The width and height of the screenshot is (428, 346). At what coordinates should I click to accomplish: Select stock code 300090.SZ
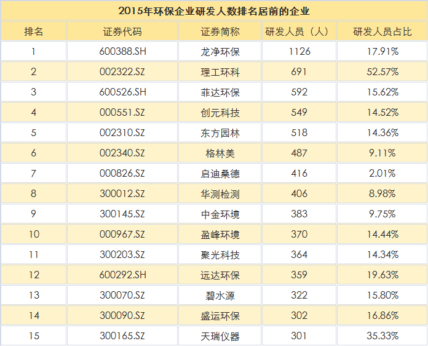click(x=122, y=315)
